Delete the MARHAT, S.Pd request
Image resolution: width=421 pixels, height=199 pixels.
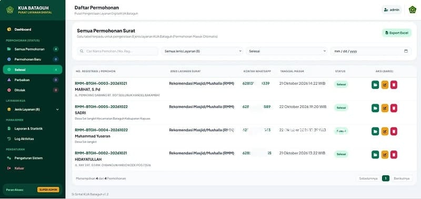click(x=394, y=85)
